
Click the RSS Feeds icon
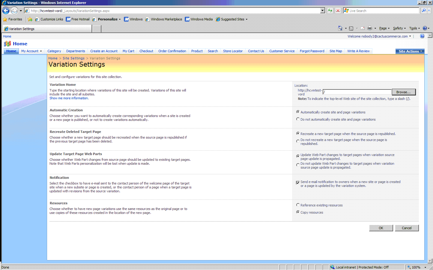coord(351,28)
